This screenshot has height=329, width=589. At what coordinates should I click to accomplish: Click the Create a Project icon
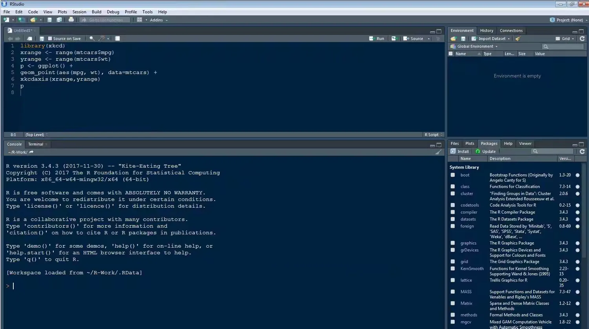22,20
